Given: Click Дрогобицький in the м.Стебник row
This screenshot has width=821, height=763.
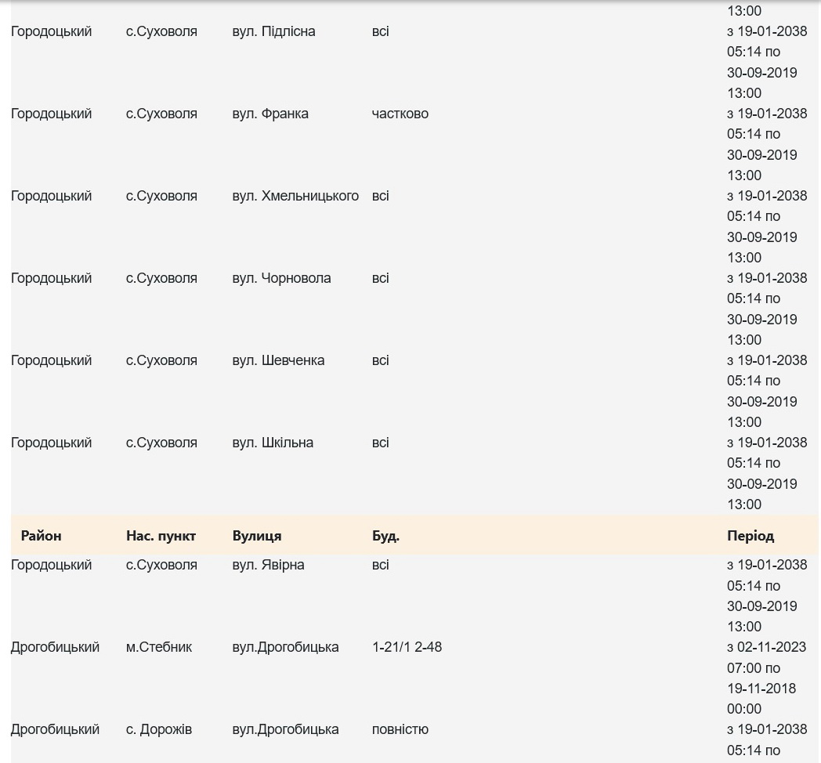Looking at the screenshot, I should (x=55, y=647).
